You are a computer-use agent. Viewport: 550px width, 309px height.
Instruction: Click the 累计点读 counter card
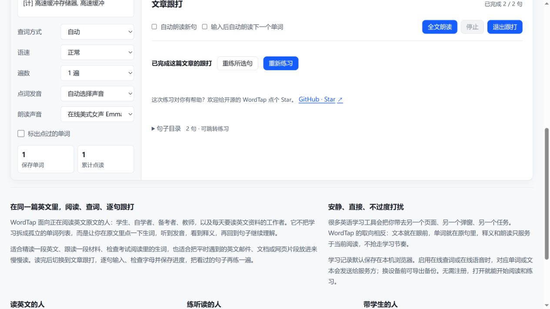click(x=106, y=159)
